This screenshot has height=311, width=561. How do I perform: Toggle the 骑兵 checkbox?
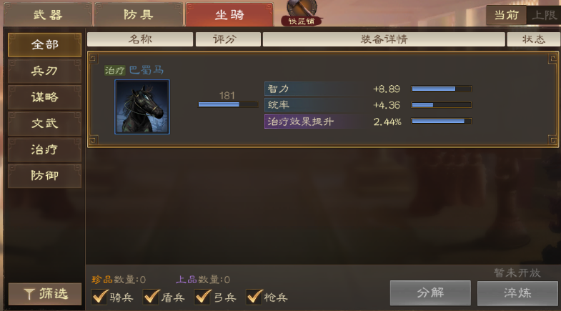[x=99, y=297]
